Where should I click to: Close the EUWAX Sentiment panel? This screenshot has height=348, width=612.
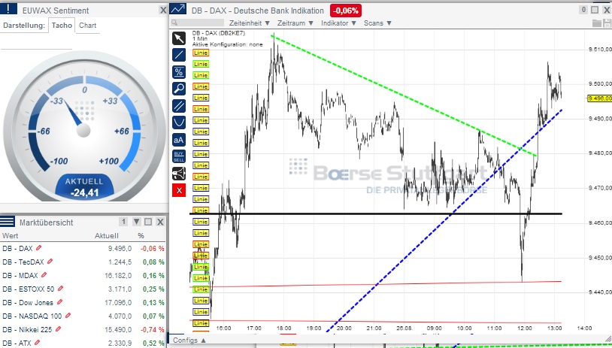(162, 10)
